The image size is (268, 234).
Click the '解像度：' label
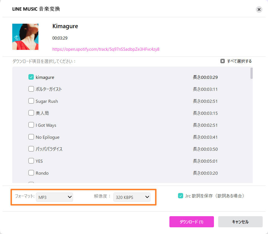point(102,196)
